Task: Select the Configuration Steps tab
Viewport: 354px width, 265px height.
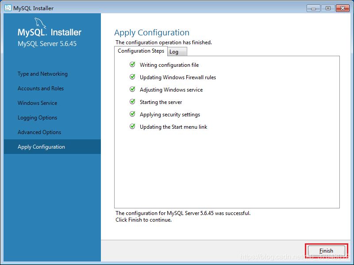Action: (141, 51)
